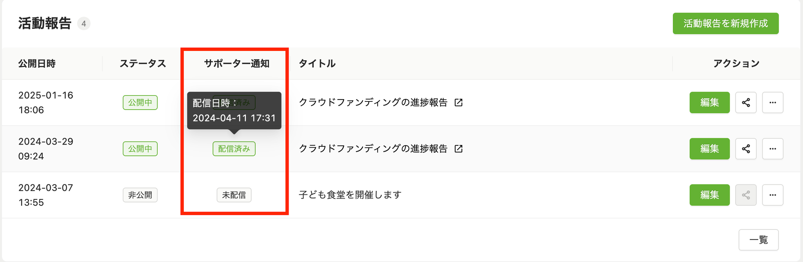The width and height of the screenshot is (803, 262).
Task: Click the report count badge showing 4
Action: [x=84, y=24]
